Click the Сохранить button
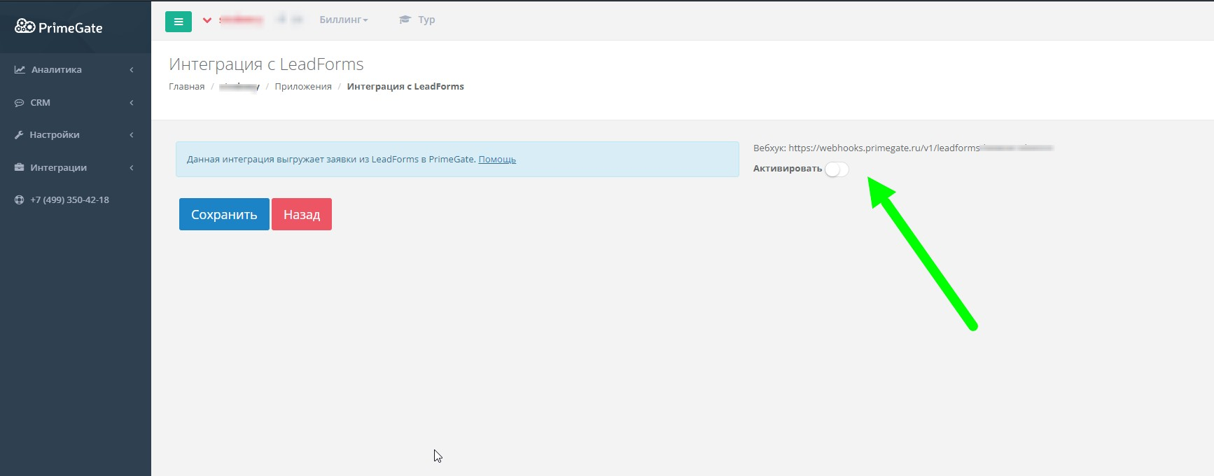1214x476 pixels. click(224, 214)
